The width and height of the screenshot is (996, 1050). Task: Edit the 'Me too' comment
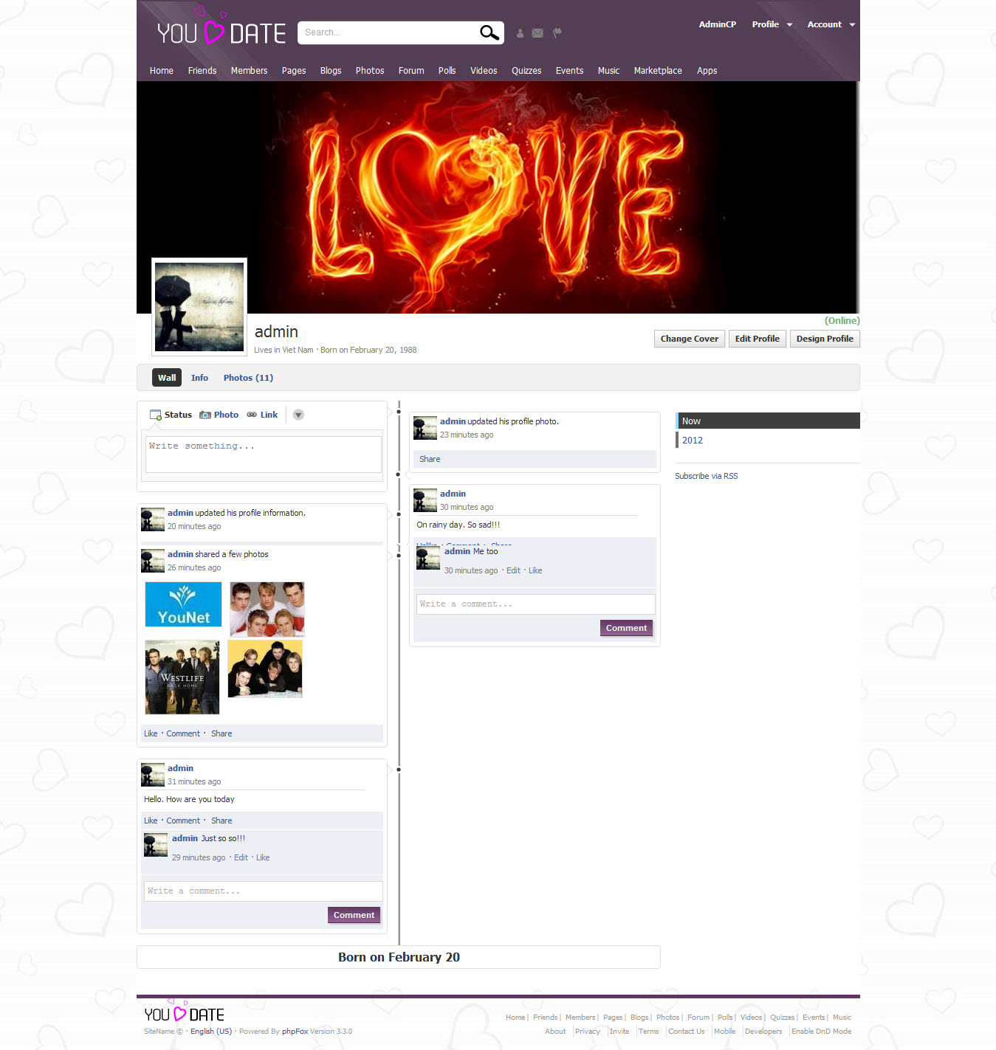[513, 570]
